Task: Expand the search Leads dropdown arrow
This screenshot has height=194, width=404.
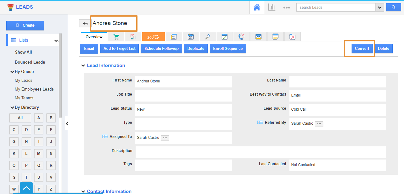Action: click(x=380, y=8)
